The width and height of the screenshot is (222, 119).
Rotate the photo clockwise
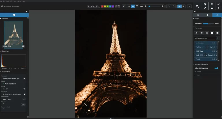[173, 6]
